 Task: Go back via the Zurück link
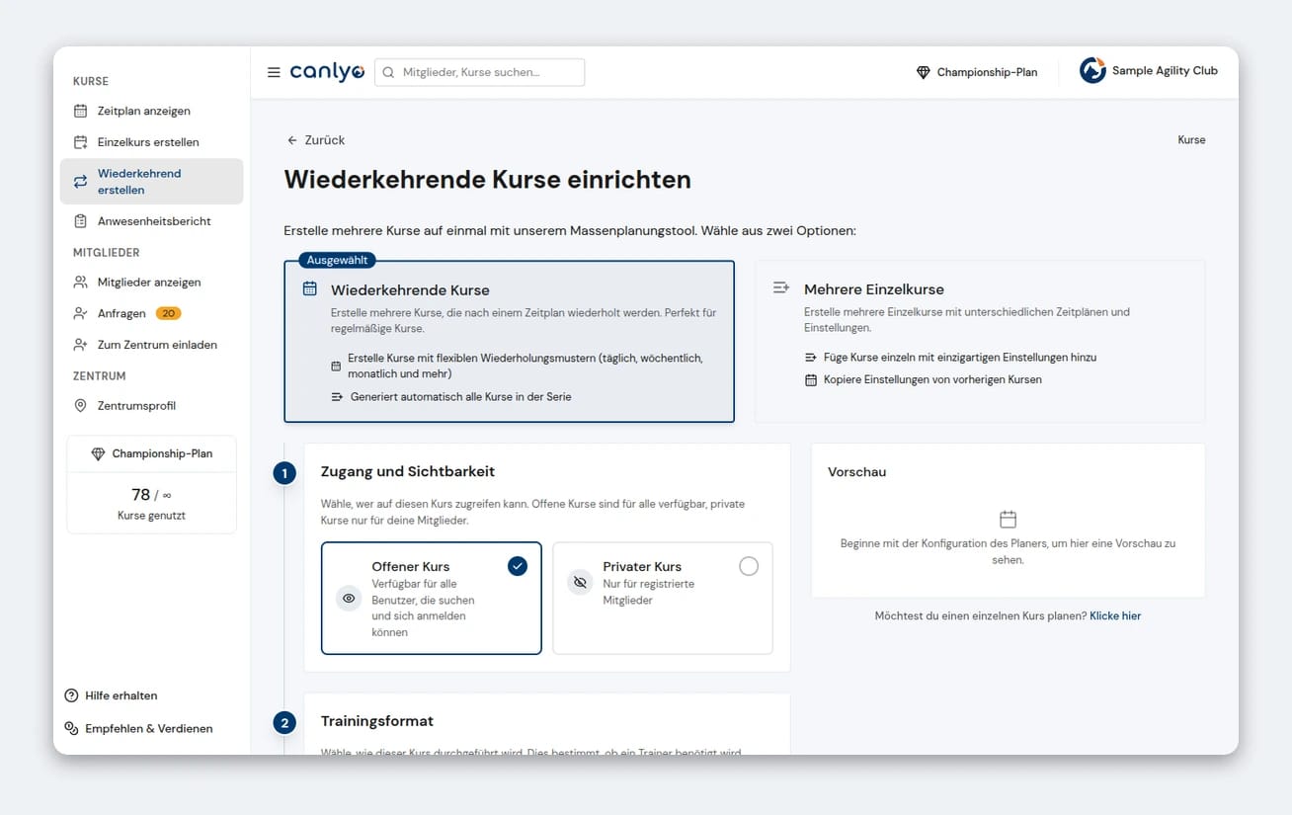click(315, 140)
